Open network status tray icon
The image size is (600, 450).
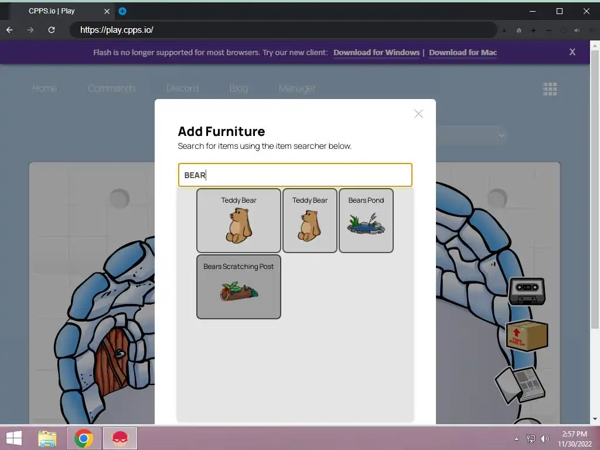coord(531,438)
